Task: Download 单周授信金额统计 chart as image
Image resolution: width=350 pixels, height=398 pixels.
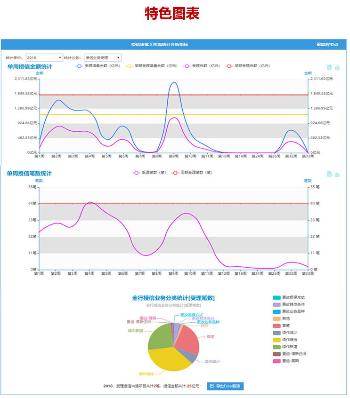Action: click(337, 67)
